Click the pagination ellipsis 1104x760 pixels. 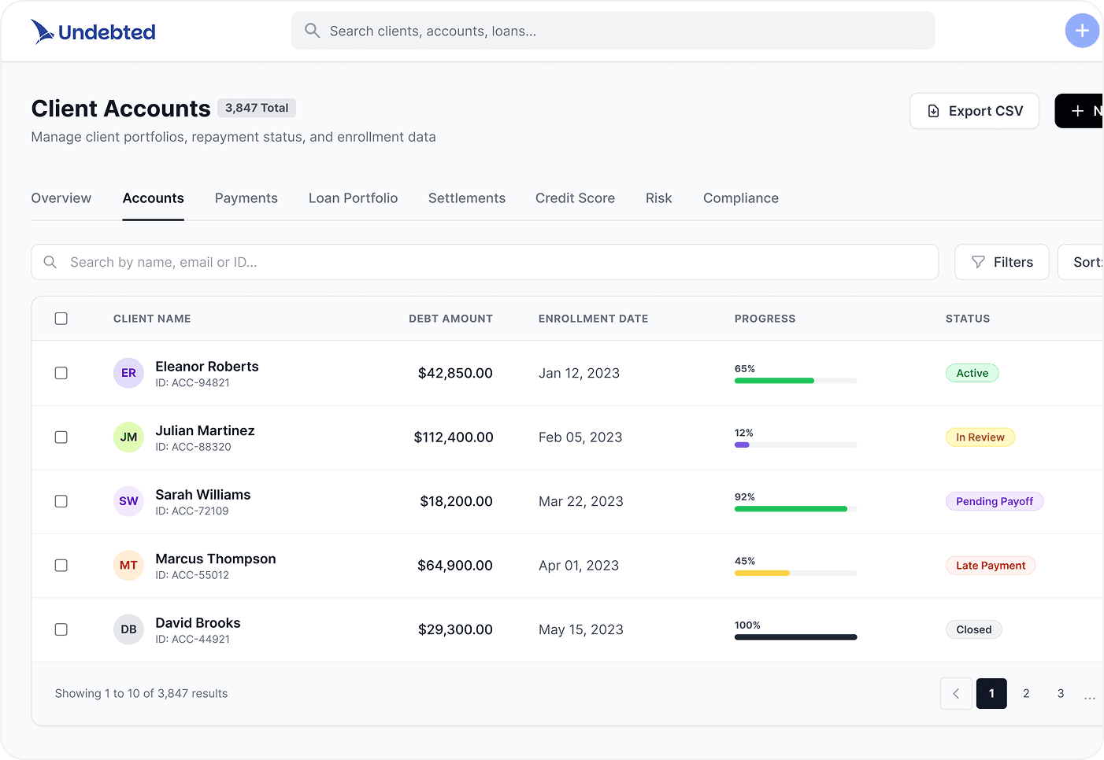point(1090,696)
